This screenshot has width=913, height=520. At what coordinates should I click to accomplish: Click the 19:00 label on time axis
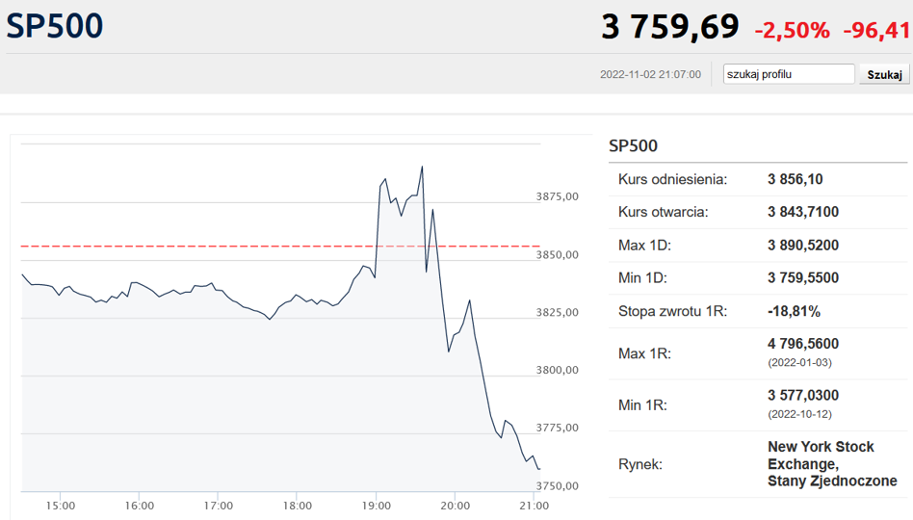(376, 505)
